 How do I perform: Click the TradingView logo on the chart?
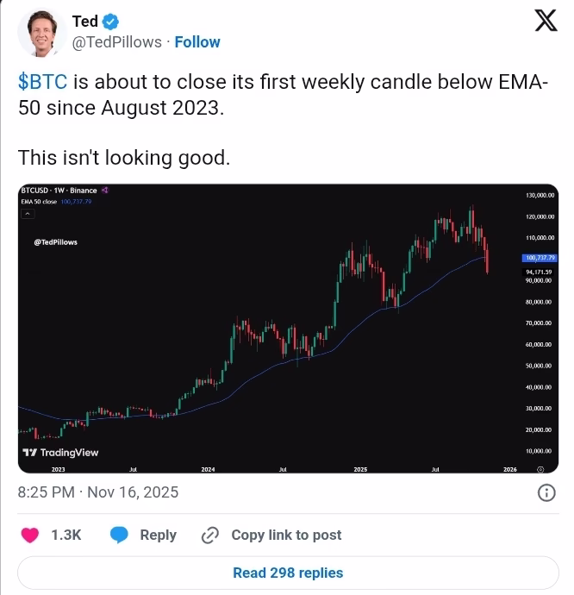(60, 453)
